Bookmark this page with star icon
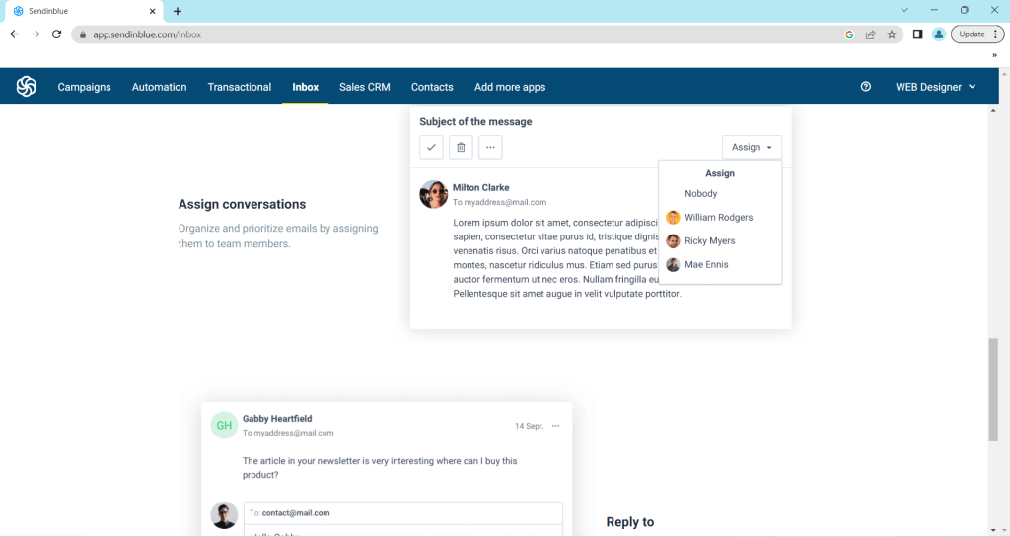 892,34
